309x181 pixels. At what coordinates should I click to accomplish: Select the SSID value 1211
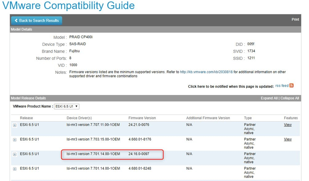251,58
